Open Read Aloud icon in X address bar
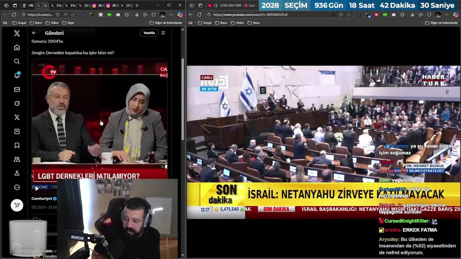461x259 pixels. [65, 15]
